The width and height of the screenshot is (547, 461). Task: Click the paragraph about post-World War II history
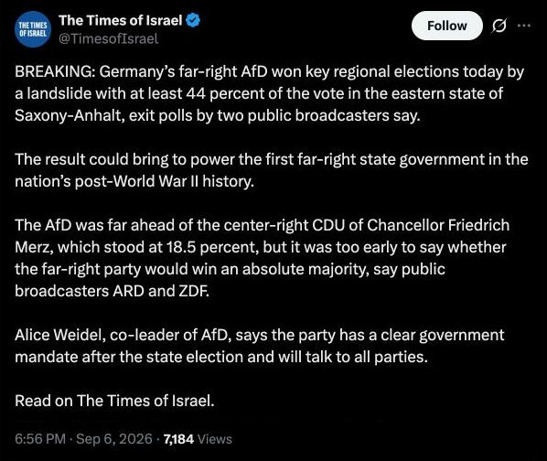pyautogui.click(x=272, y=170)
